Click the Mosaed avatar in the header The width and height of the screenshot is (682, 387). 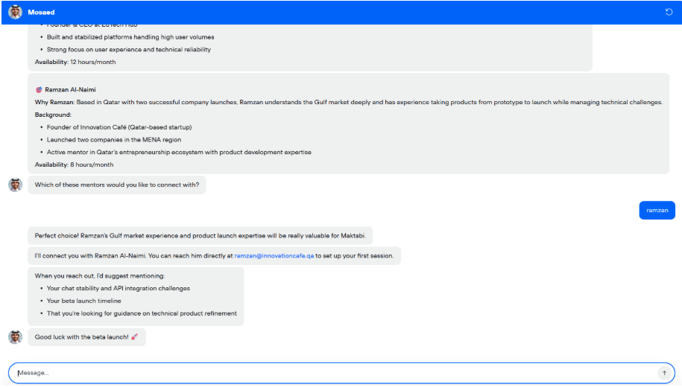pyautogui.click(x=15, y=12)
